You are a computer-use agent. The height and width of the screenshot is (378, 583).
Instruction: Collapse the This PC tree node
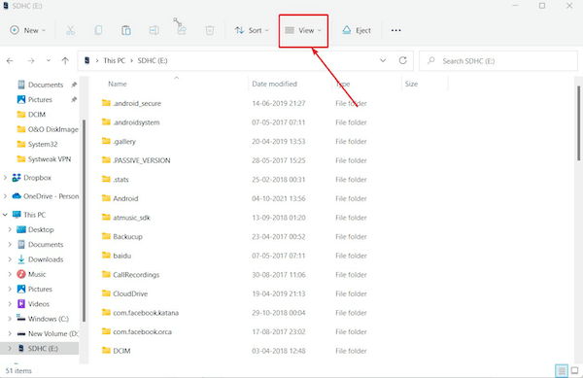pos(5,215)
